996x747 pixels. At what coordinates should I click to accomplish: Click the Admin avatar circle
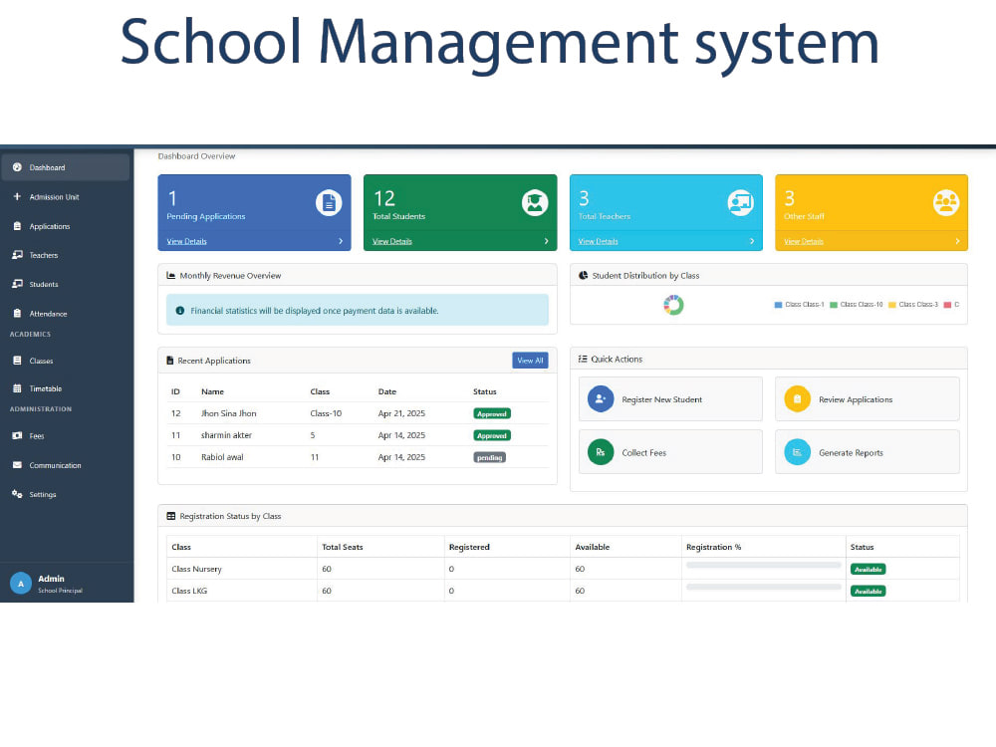click(x=21, y=583)
